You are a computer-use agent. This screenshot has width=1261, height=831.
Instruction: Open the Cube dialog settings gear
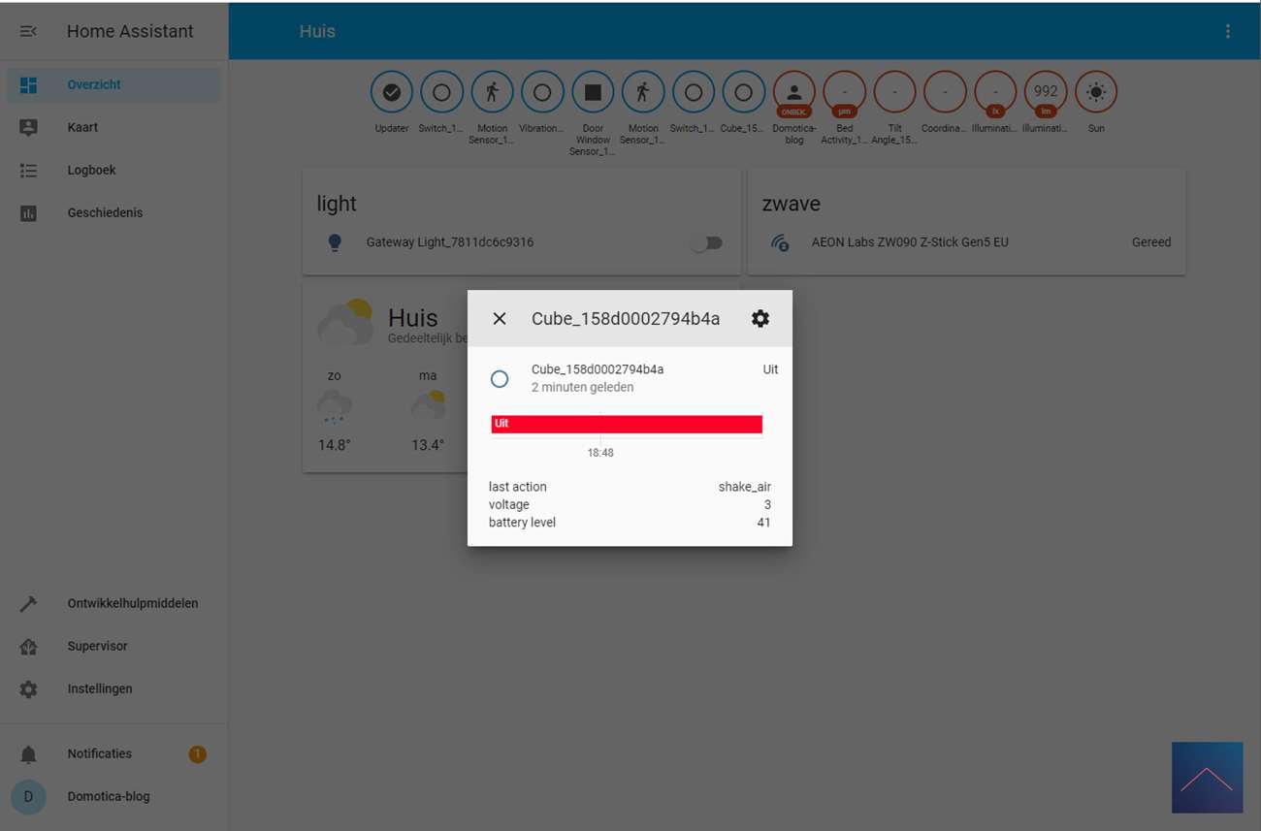click(760, 319)
